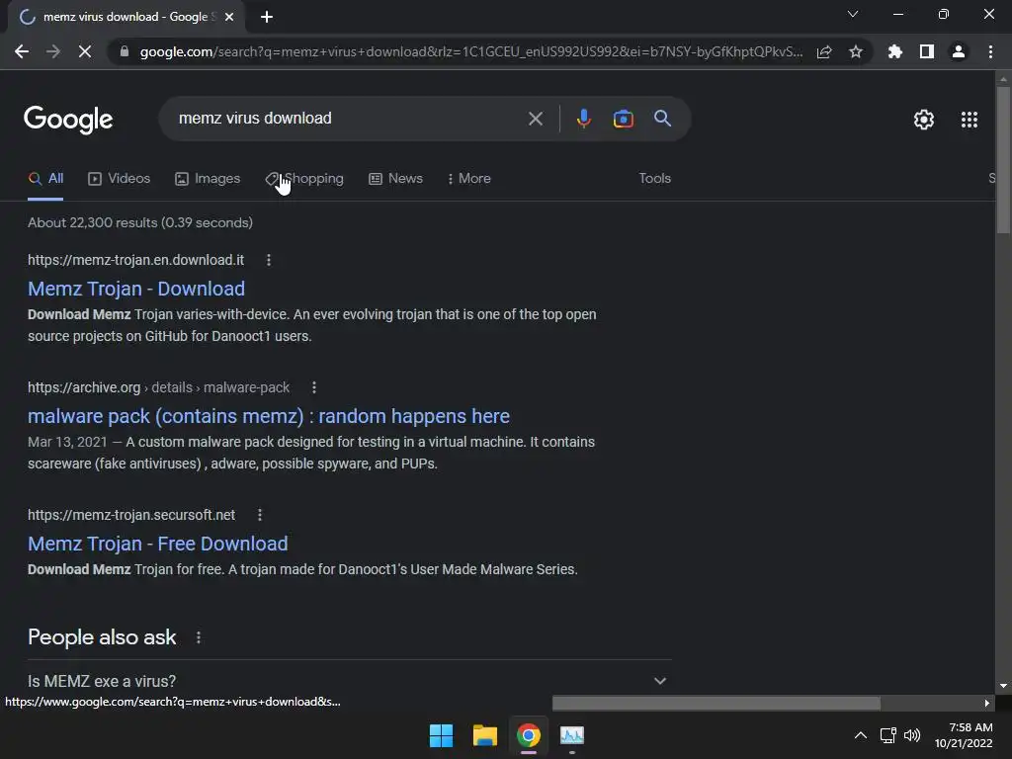Click into the search text field
The width and height of the screenshot is (1012, 759).
[349, 119]
